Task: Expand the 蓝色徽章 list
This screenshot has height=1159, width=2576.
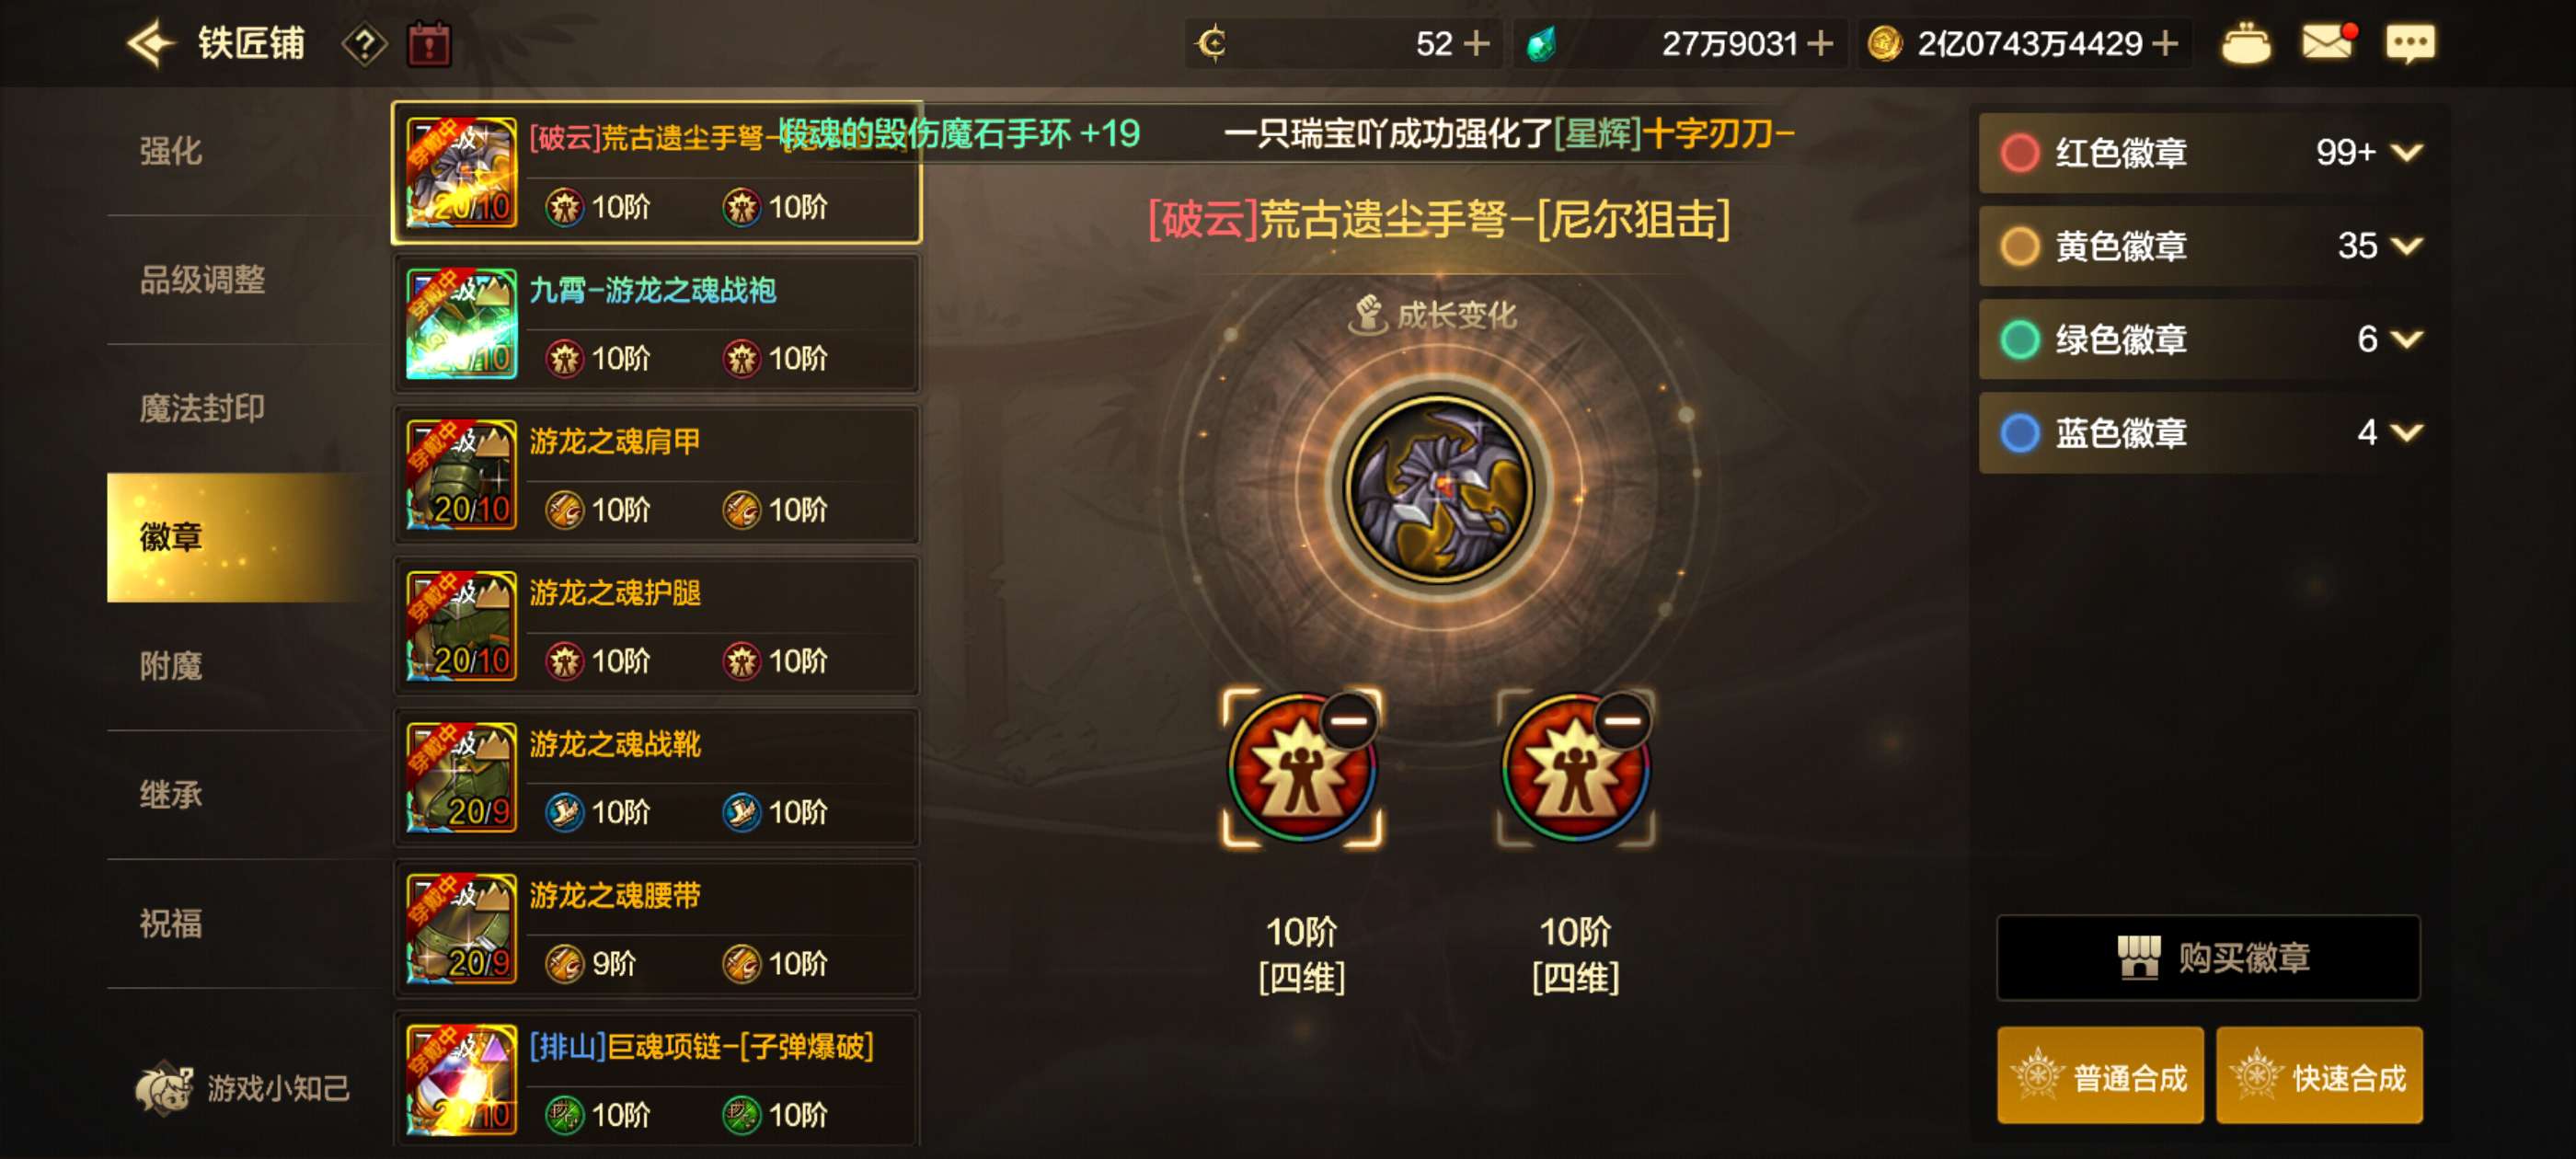Action: (2406, 432)
